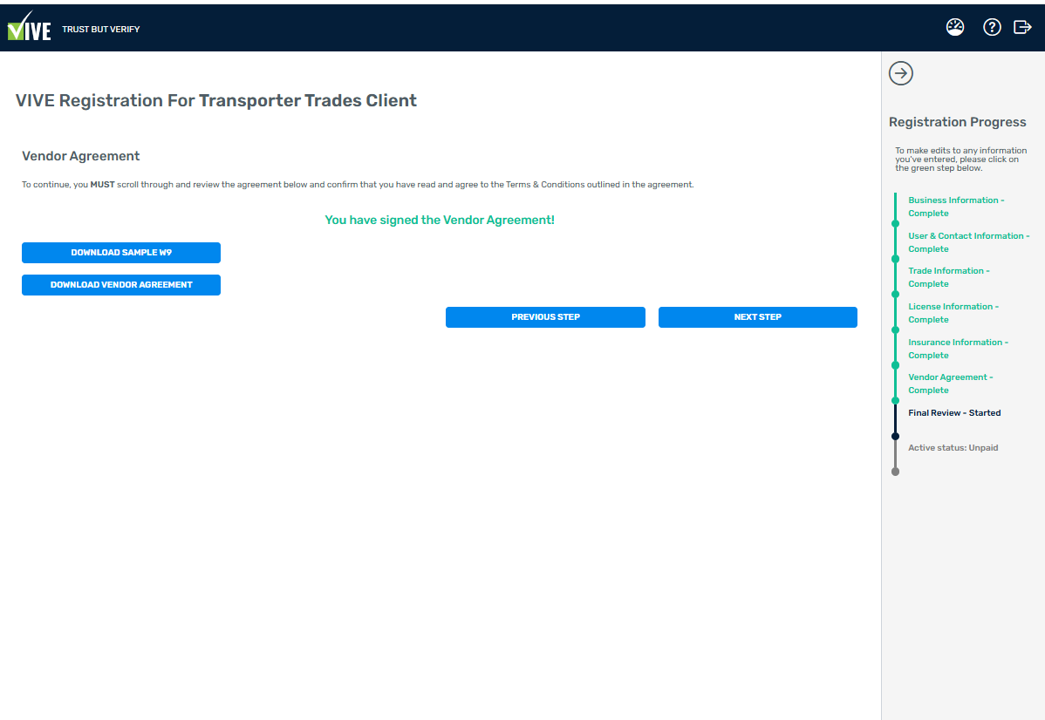Open User & Contact Information step

click(968, 242)
